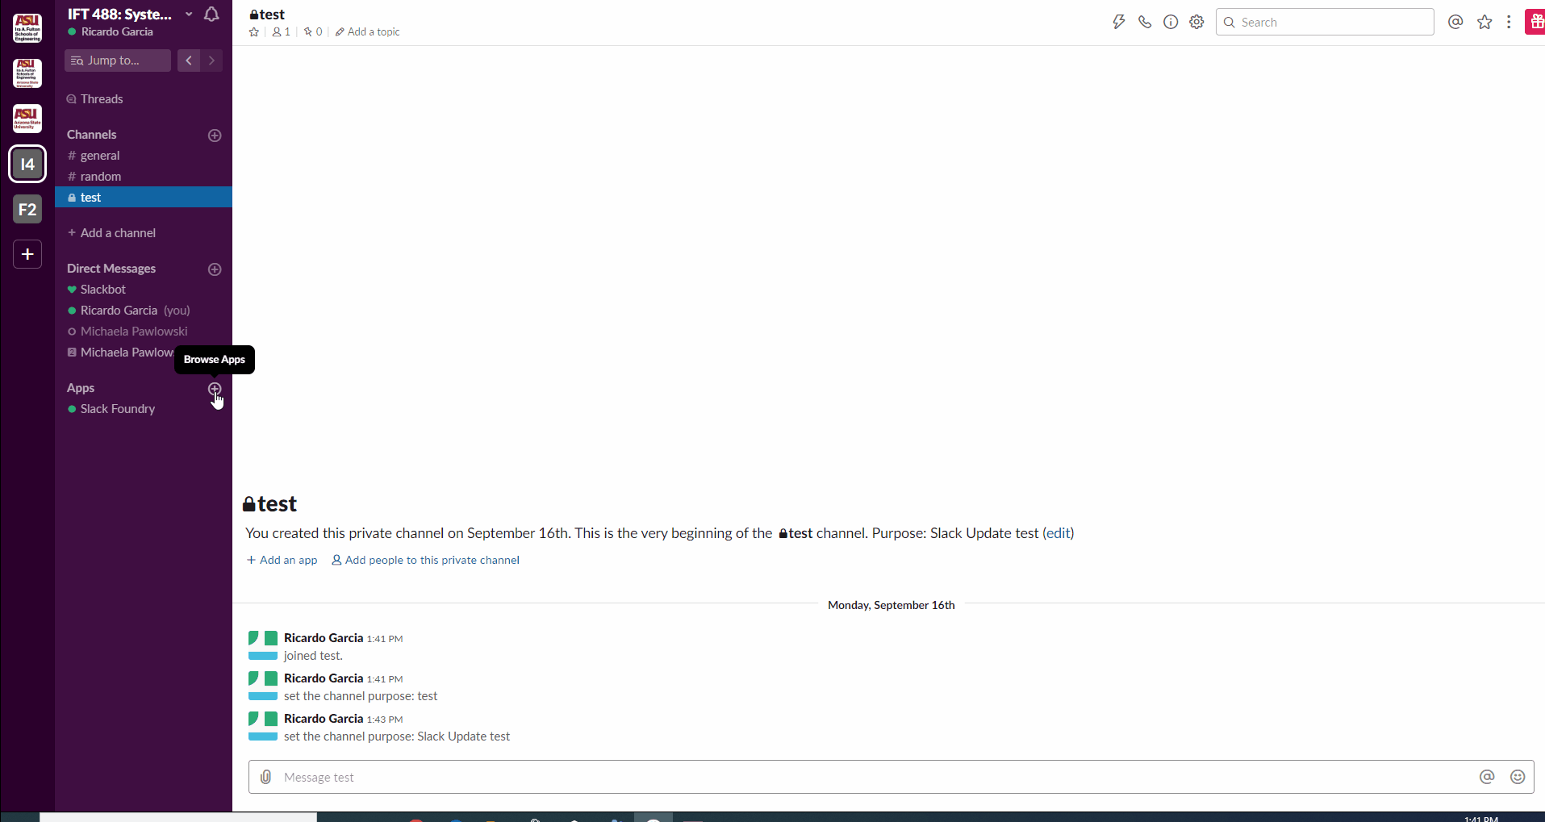The image size is (1545, 822).
Task: Start a call with the phone icon
Action: (x=1144, y=22)
